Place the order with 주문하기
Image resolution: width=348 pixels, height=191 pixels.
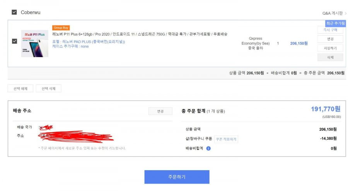[x=177, y=177]
